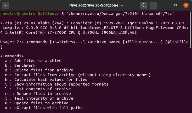Click the 7-Zip version line

pos(92,23)
